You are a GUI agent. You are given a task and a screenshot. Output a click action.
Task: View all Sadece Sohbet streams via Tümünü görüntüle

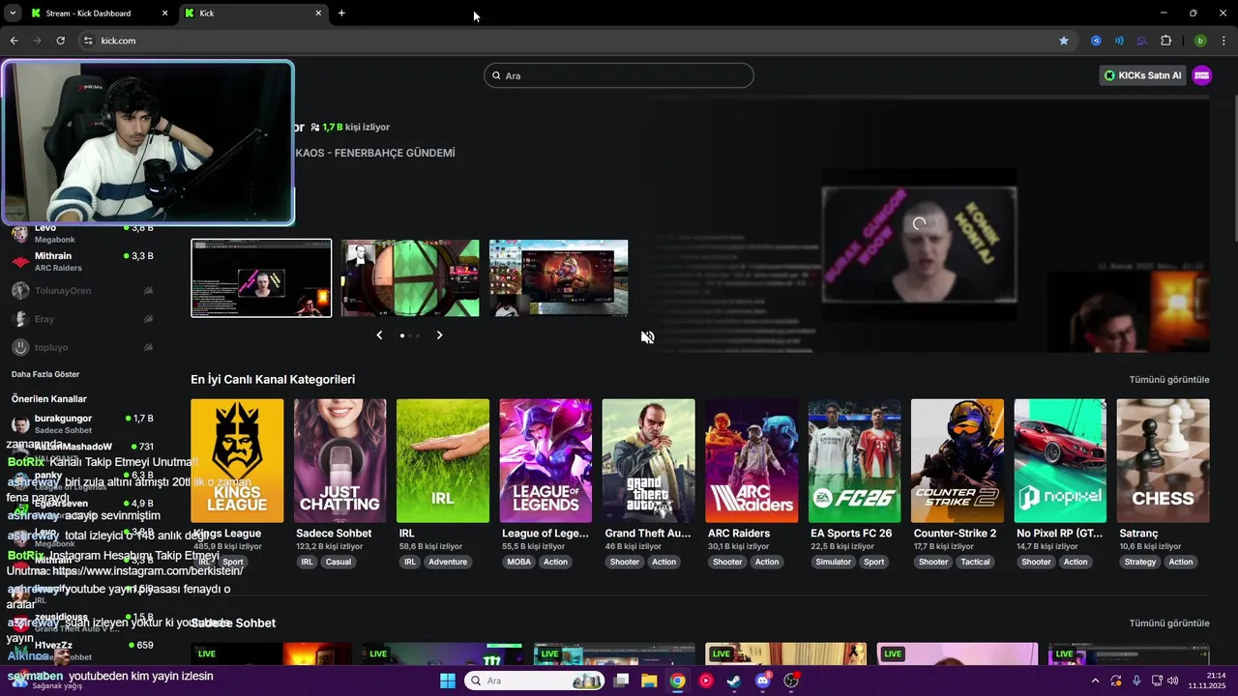coord(1169,623)
